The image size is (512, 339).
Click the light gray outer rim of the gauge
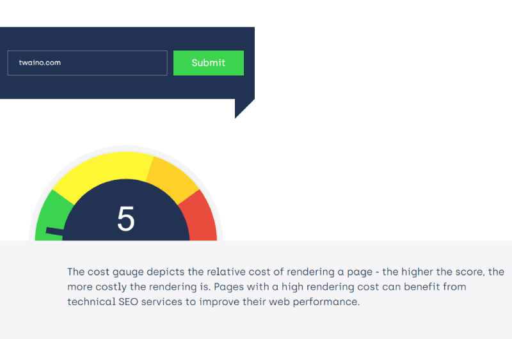tap(125, 148)
